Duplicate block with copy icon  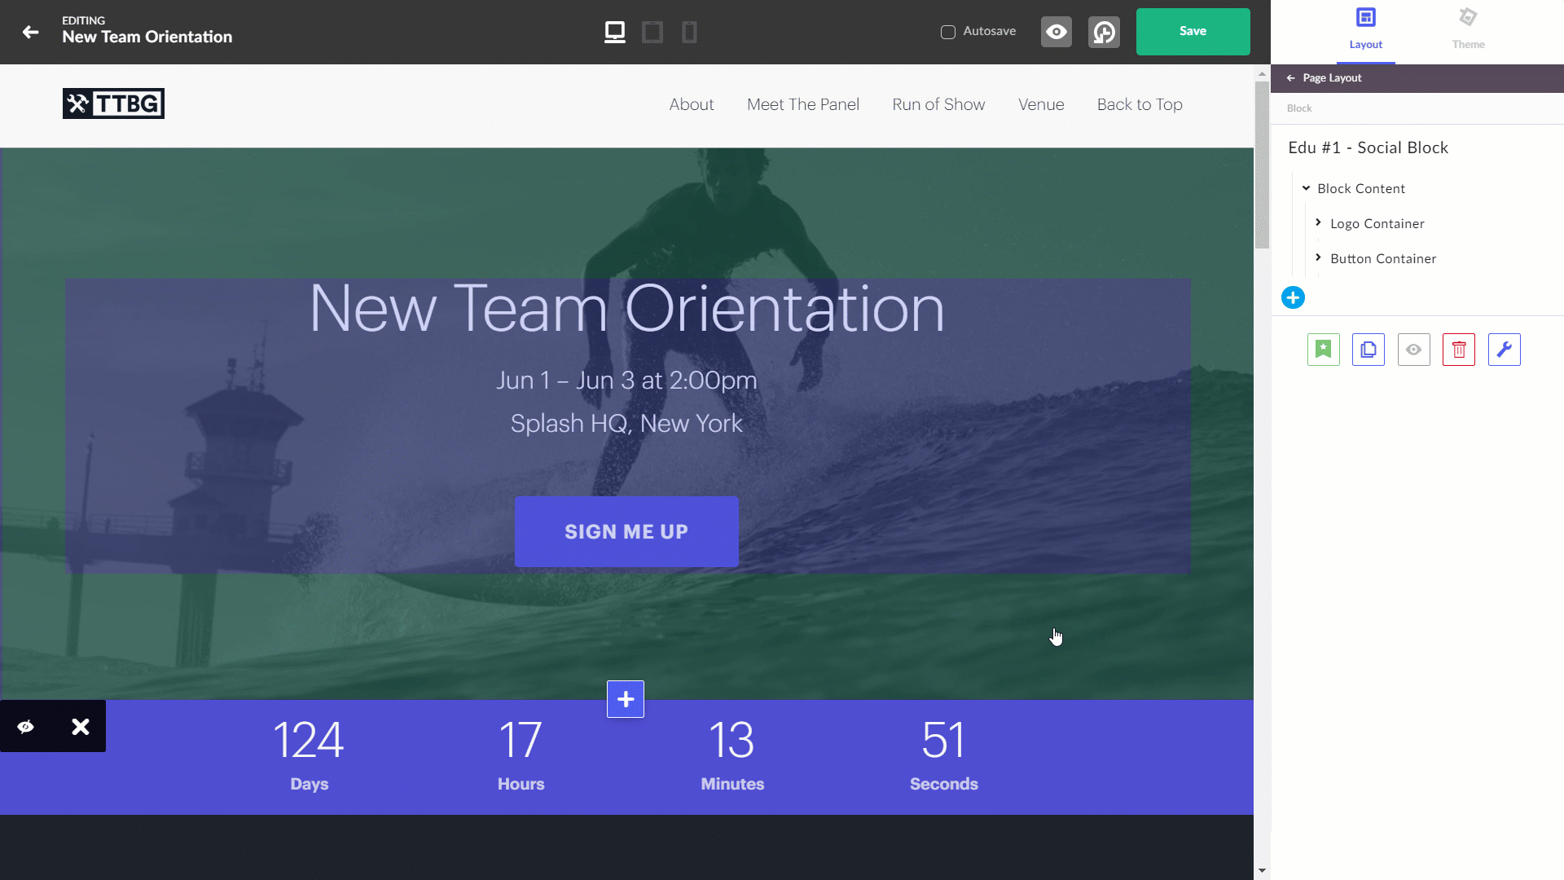point(1368,350)
